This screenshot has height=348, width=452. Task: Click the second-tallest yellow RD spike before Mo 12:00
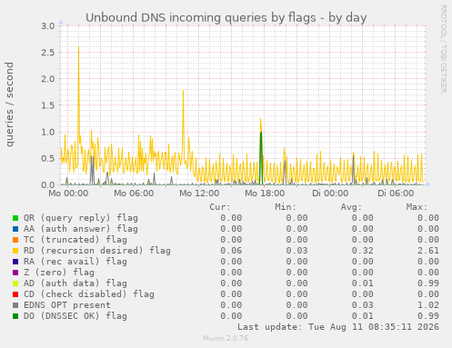(183, 91)
